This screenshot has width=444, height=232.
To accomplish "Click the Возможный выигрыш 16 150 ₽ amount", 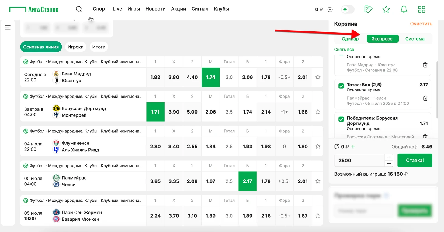I will click(x=397, y=174).
